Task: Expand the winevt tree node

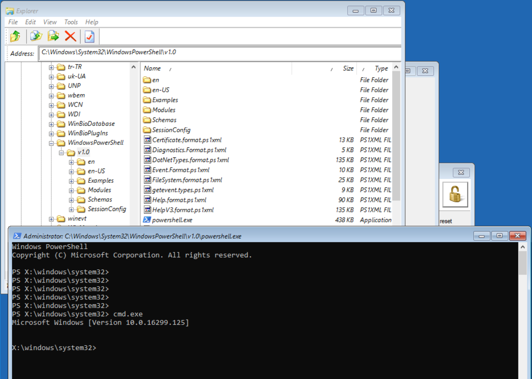Action: tap(51, 219)
